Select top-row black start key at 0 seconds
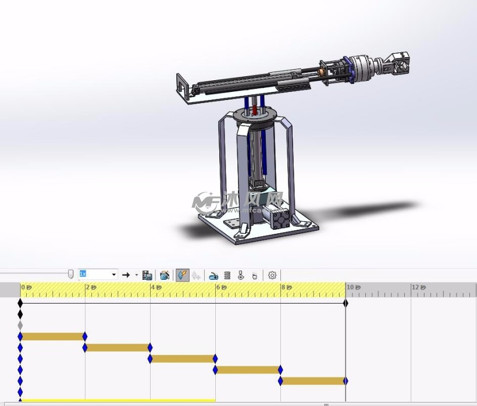 pyautogui.click(x=20, y=303)
